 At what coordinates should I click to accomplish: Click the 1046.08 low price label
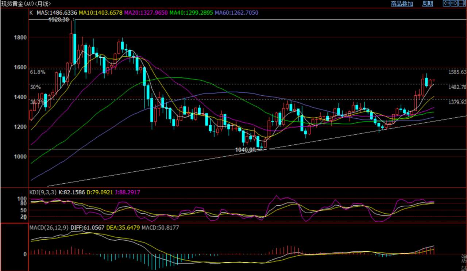(246, 150)
